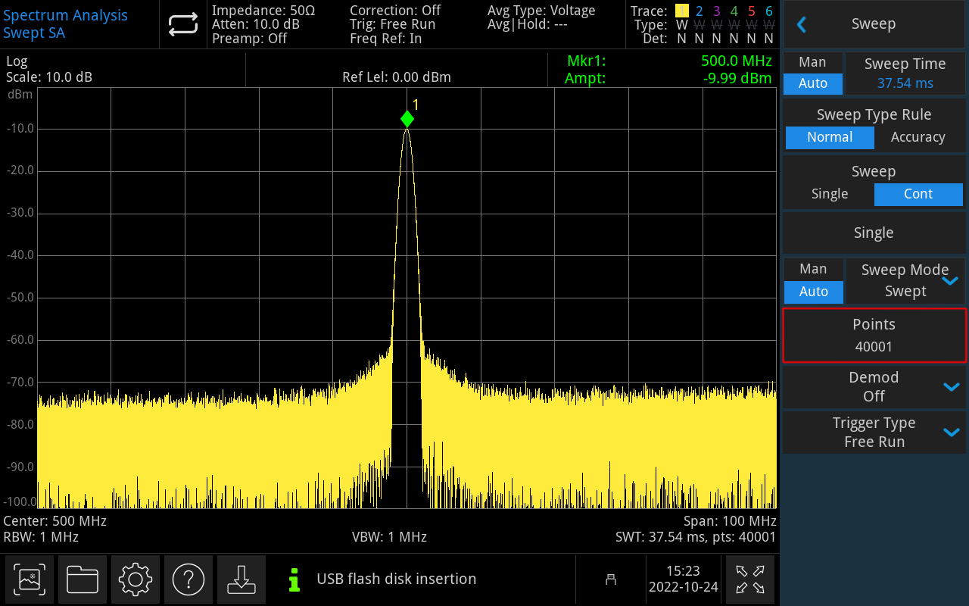Set Sweep Time to Man
This screenshot has width=969, height=606.
click(812, 63)
